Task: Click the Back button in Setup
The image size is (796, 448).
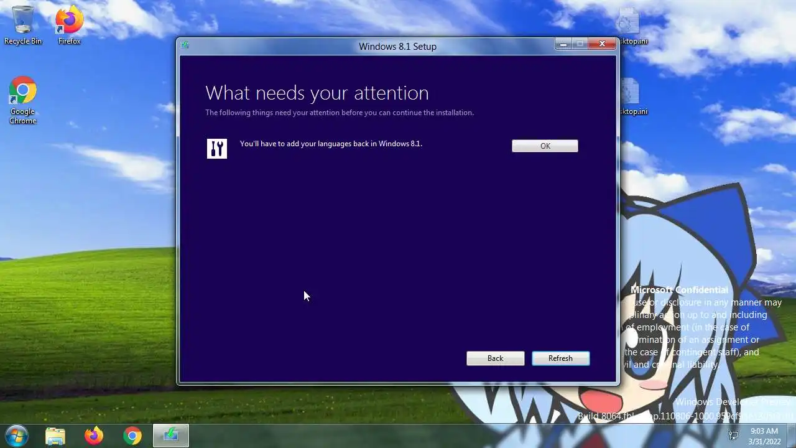Action: click(x=495, y=358)
